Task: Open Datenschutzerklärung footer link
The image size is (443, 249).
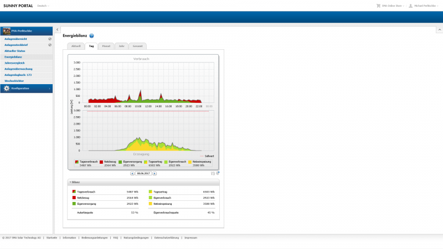Action: pyautogui.click(x=167, y=238)
